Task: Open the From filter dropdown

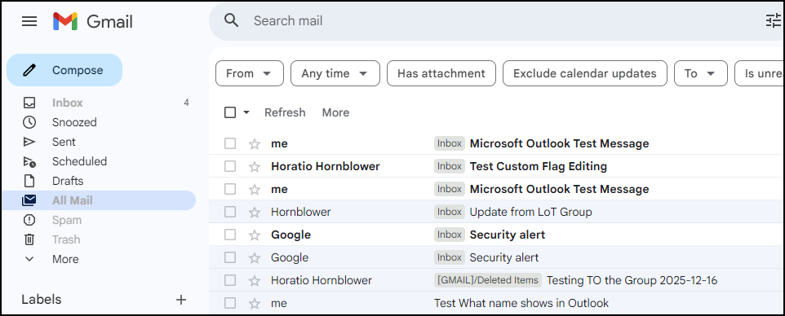Action: (250, 73)
